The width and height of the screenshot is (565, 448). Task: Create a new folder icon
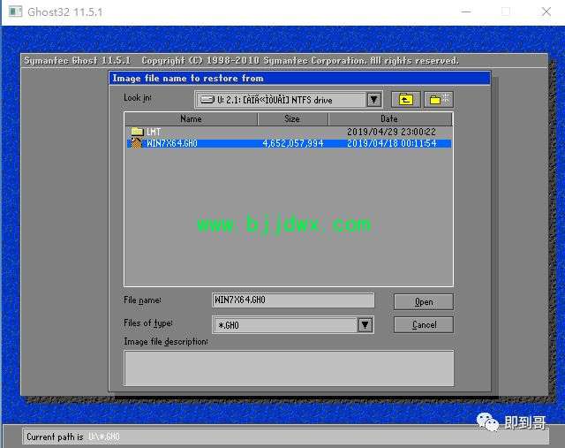[x=439, y=99]
